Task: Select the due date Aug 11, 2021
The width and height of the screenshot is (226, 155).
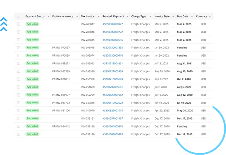Action: [185, 63]
